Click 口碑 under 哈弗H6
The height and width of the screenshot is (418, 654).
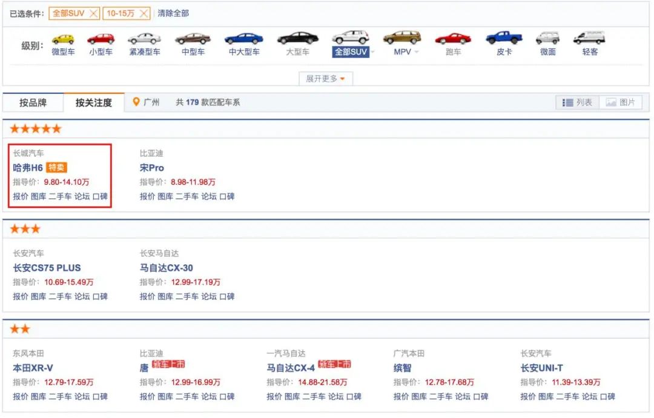(100, 196)
